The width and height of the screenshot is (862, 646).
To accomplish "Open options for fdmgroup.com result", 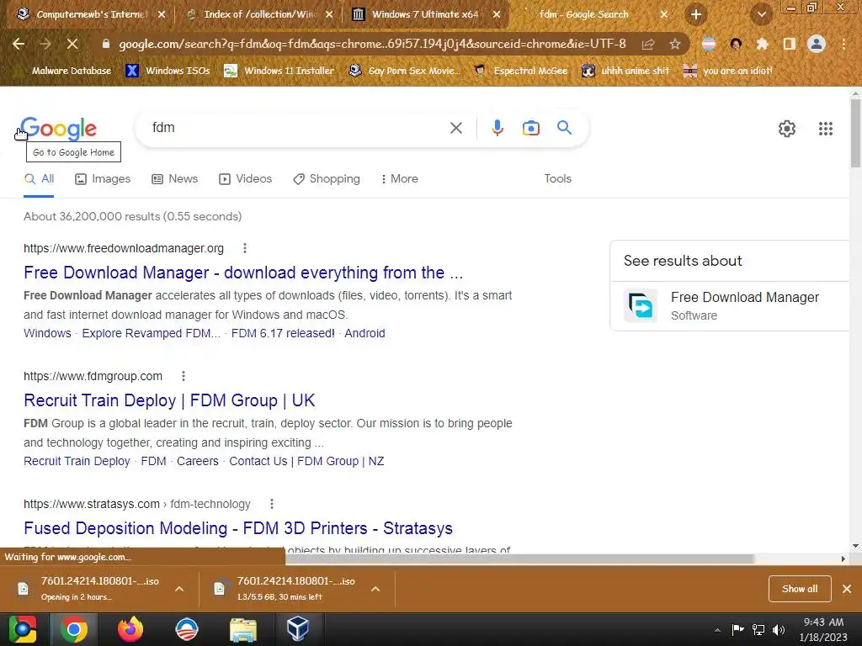I will point(183,376).
